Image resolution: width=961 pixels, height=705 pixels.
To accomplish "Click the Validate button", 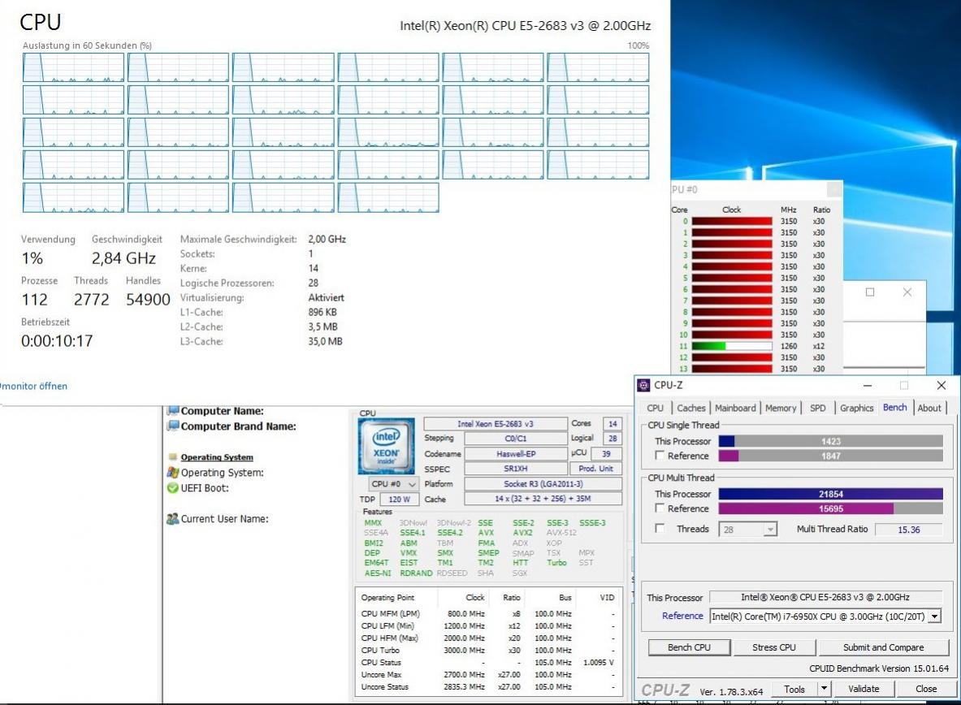I will 863,689.
